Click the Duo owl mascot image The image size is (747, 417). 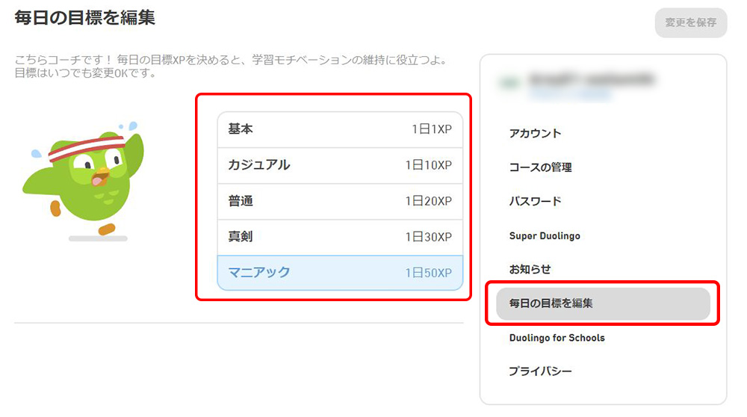point(82,180)
